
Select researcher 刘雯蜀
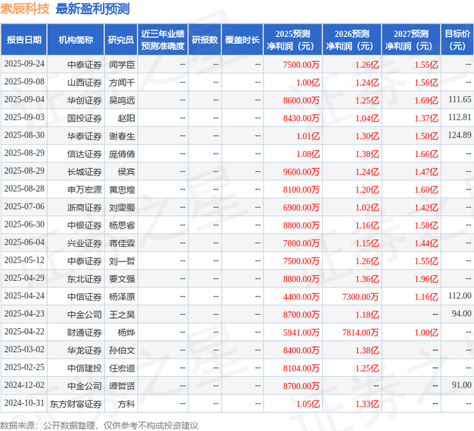click(122, 208)
